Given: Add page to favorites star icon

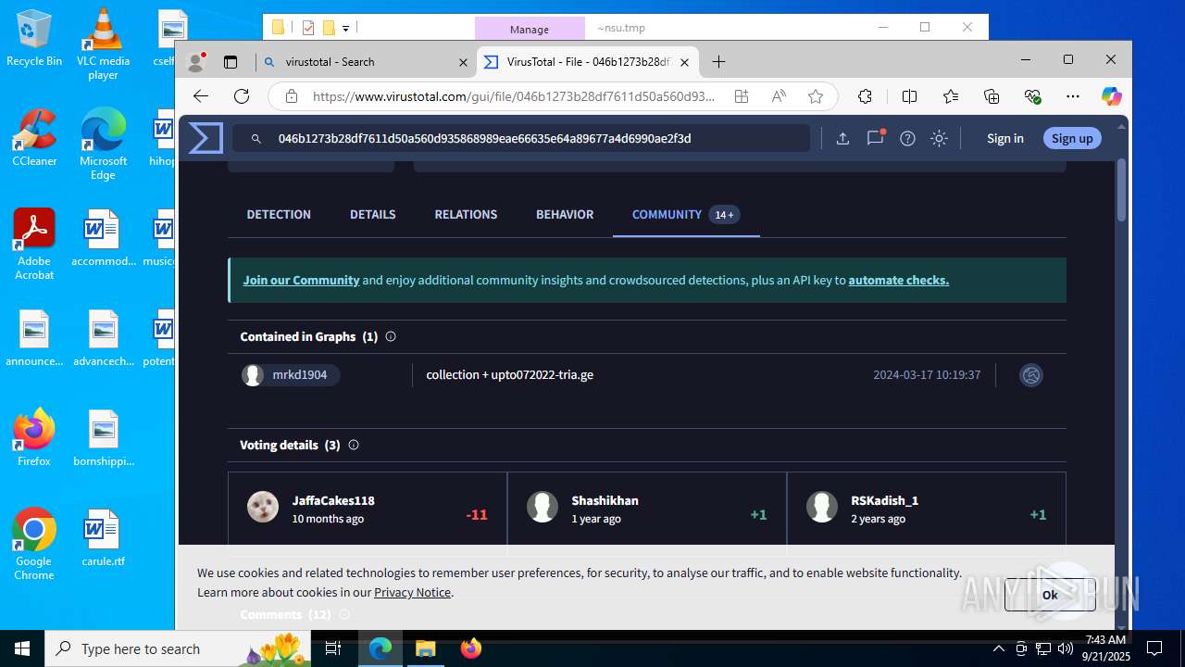Looking at the screenshot, I should [816, 96].
